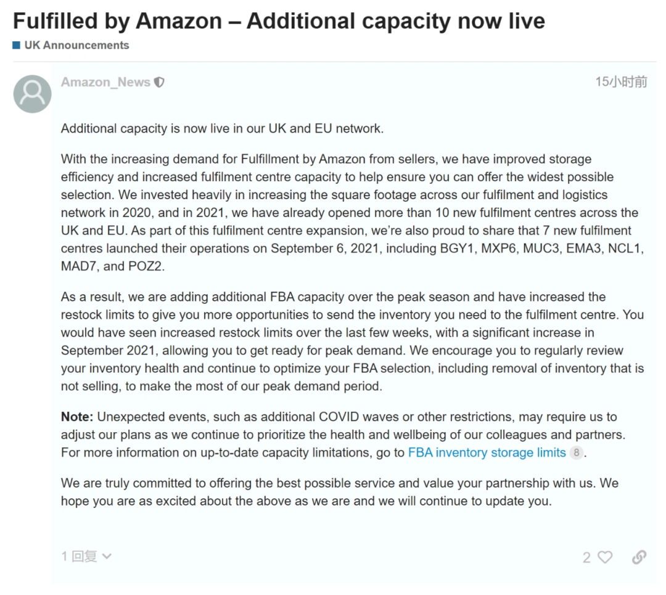Copy post link using the chain icon

point(639,557)
